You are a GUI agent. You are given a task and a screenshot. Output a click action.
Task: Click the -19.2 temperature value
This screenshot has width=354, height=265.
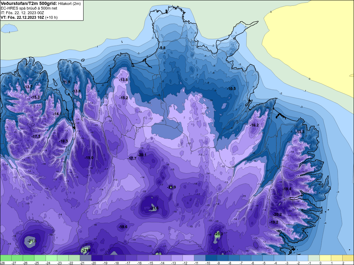click(274, 222)
